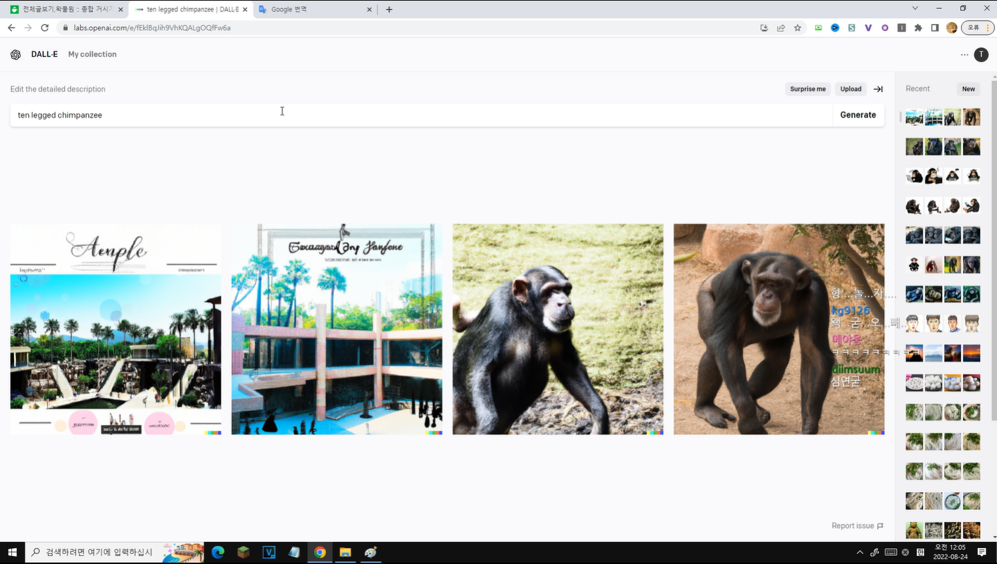The width and height of the screenshot is (997, 564).
Task: Open My collection
Action: click(92, 55)
